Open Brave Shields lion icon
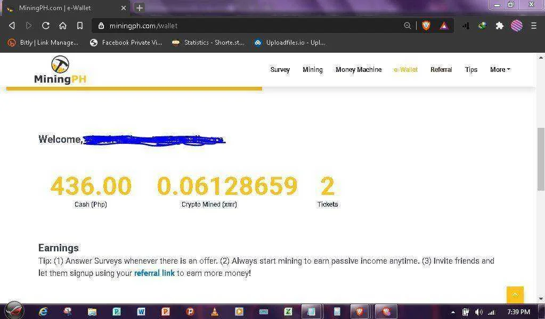The width and height of the screenshot is (545, 319). coord(426,26)
